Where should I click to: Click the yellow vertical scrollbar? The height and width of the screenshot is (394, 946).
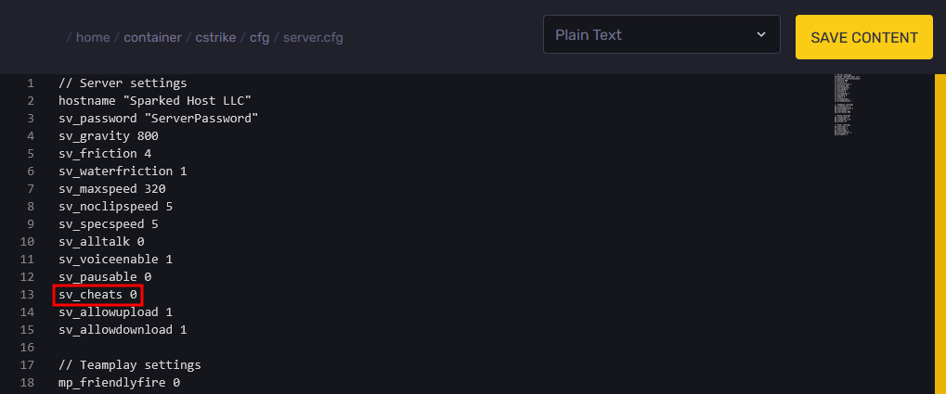click(x=940, y=232)
